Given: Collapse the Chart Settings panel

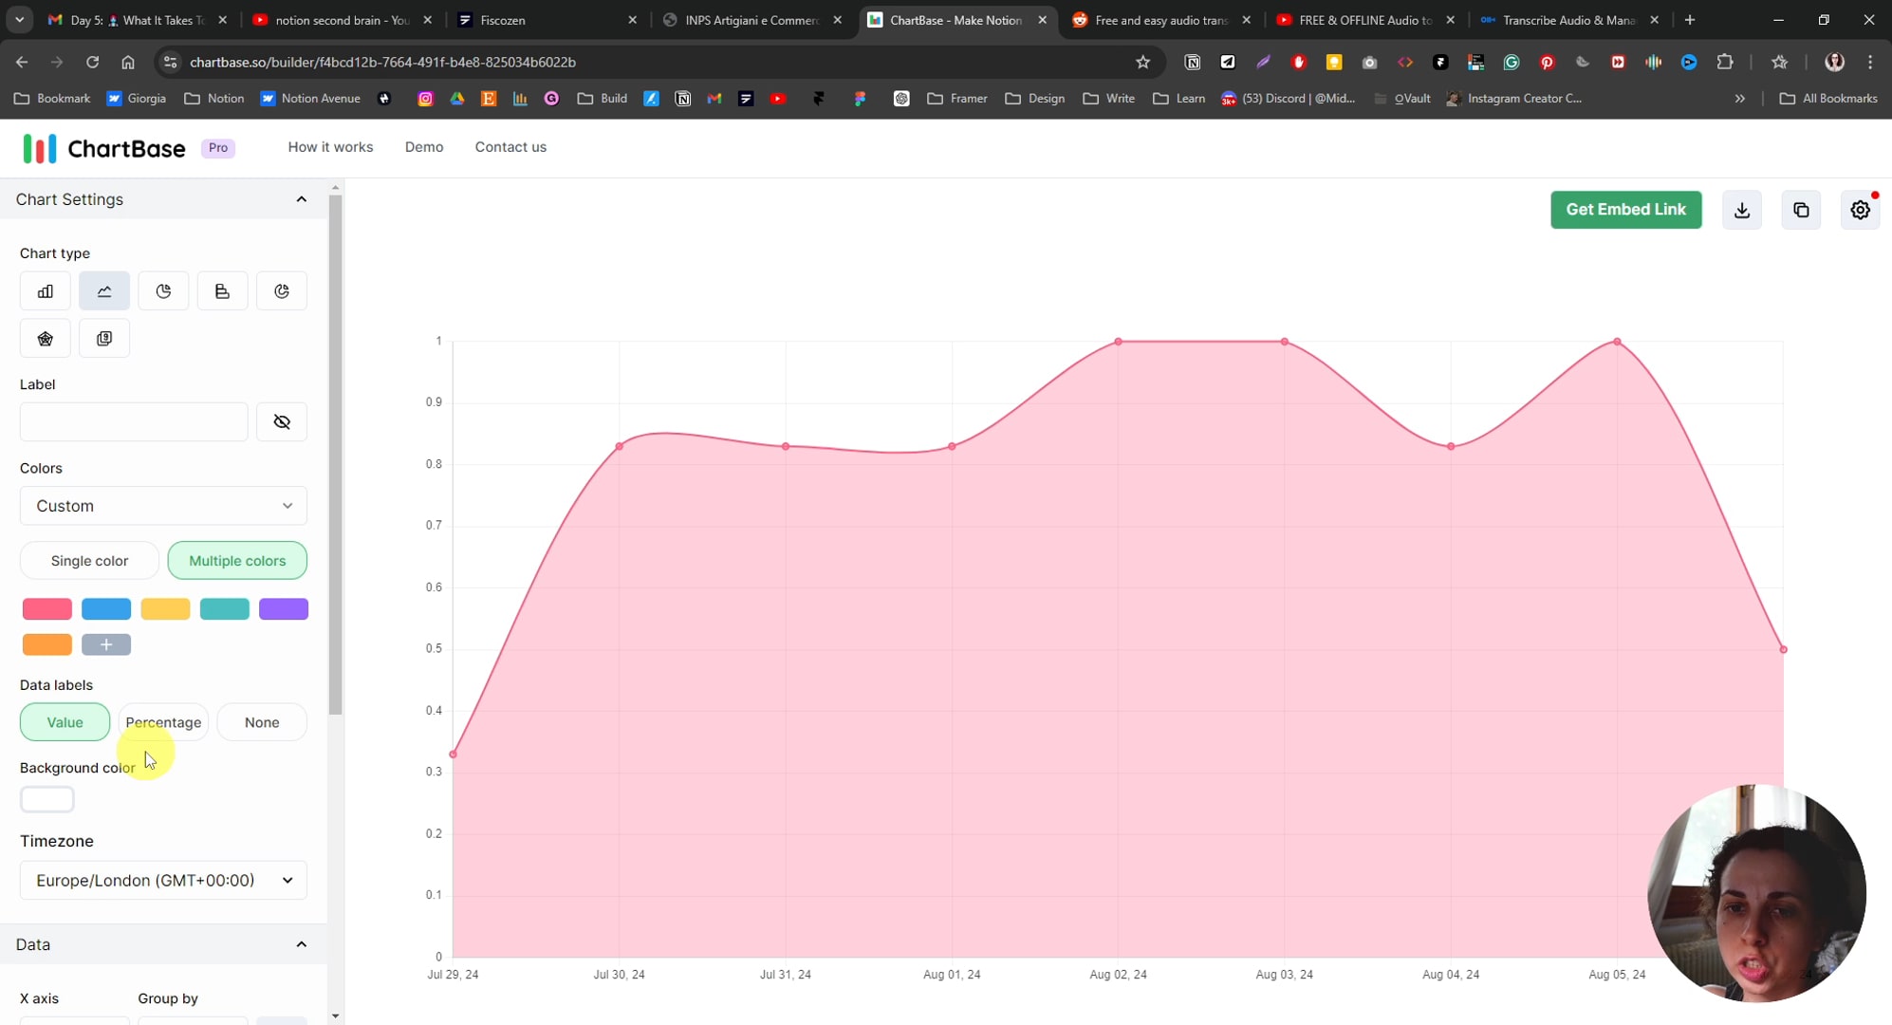Looking at the screenshot, I should (301, 199).
